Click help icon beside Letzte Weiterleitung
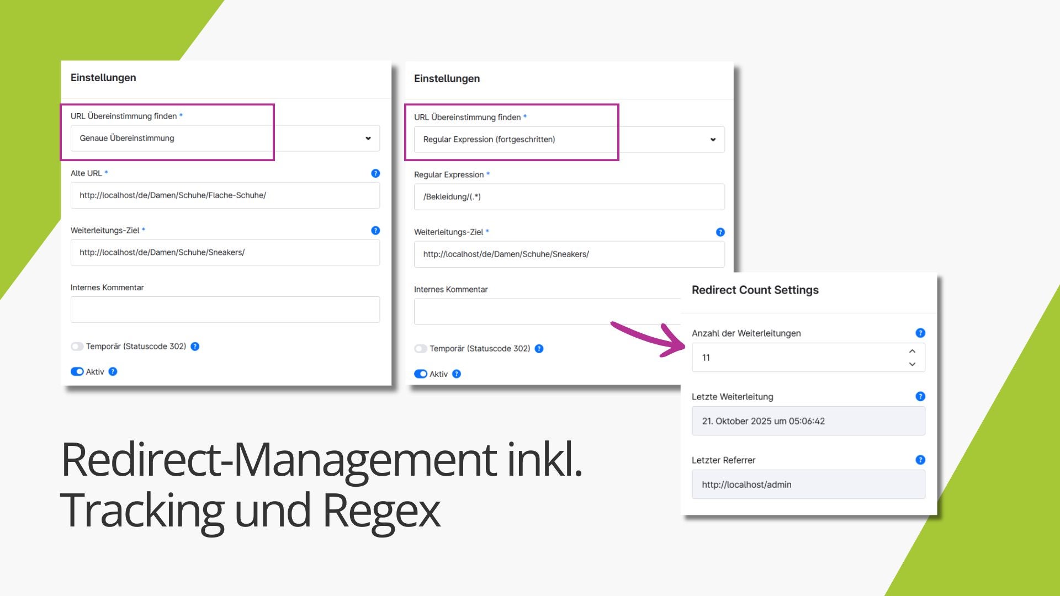The image size is (1060, 596). click(x=920, y=396)
